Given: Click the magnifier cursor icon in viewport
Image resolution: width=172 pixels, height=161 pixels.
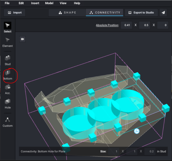Looking at the screenshot, I should 137,131.
